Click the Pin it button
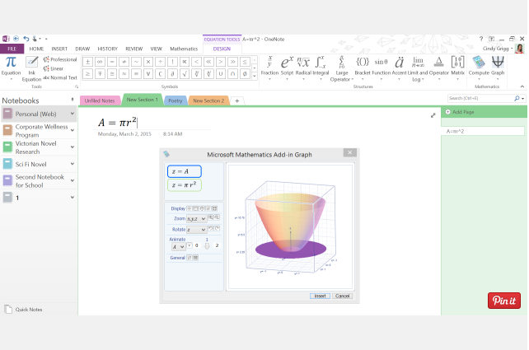Image resolution: width=529 pixels, height=350 pixels. [x=504, y=301]
